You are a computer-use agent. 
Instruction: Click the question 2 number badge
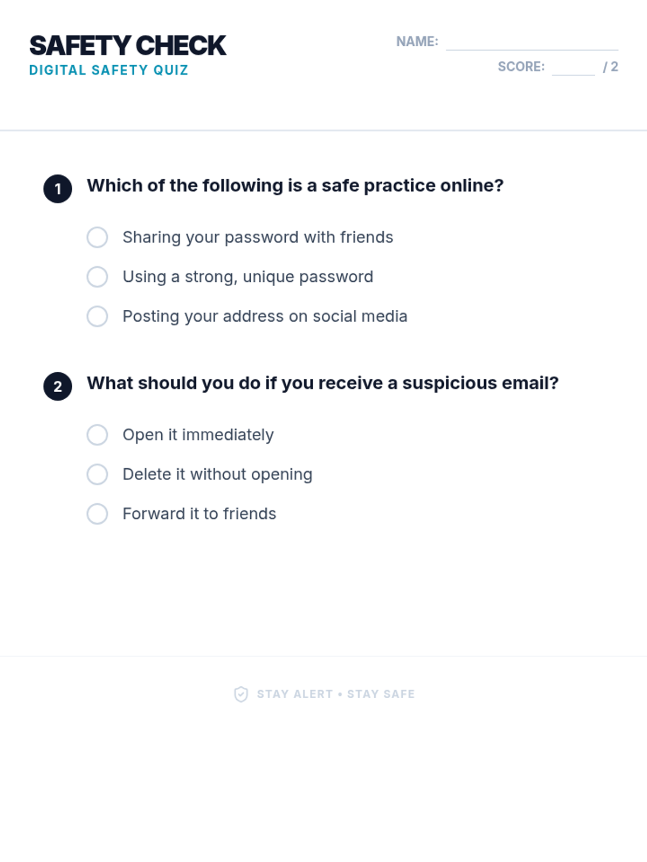(58, 386)
